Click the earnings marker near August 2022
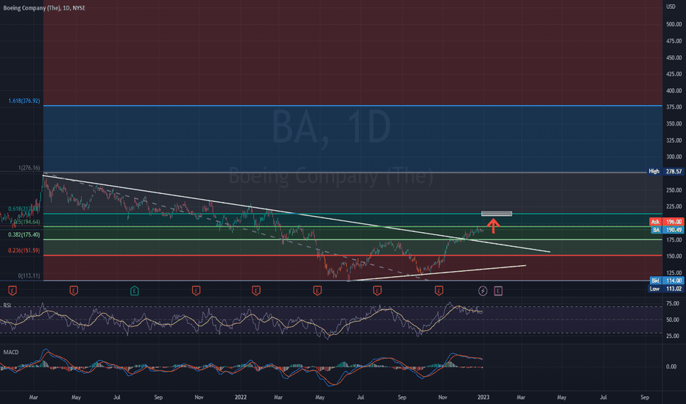The width and height of the screenshot is (686, 404). (377, 290)
